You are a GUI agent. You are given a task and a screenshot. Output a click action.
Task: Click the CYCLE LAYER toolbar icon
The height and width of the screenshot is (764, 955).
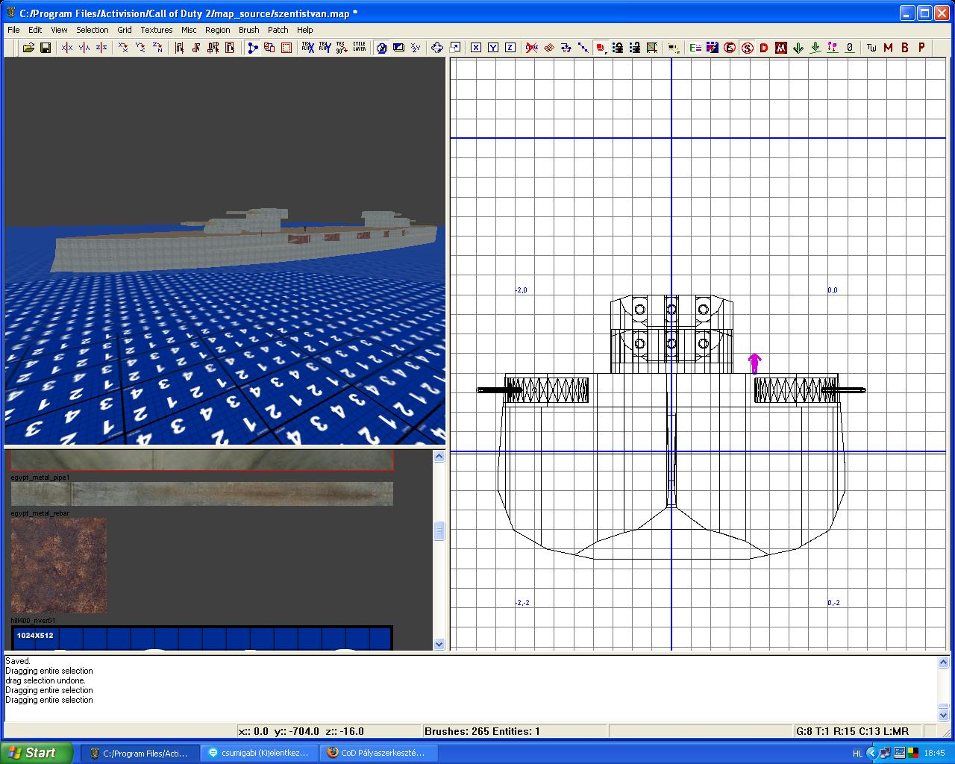360,48
